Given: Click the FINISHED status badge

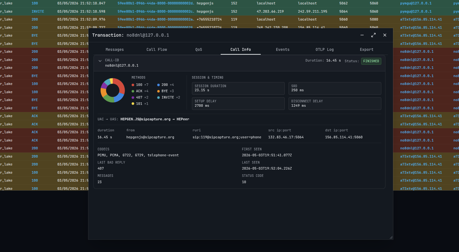Looking at the screenshot, I should pos(371,61).
